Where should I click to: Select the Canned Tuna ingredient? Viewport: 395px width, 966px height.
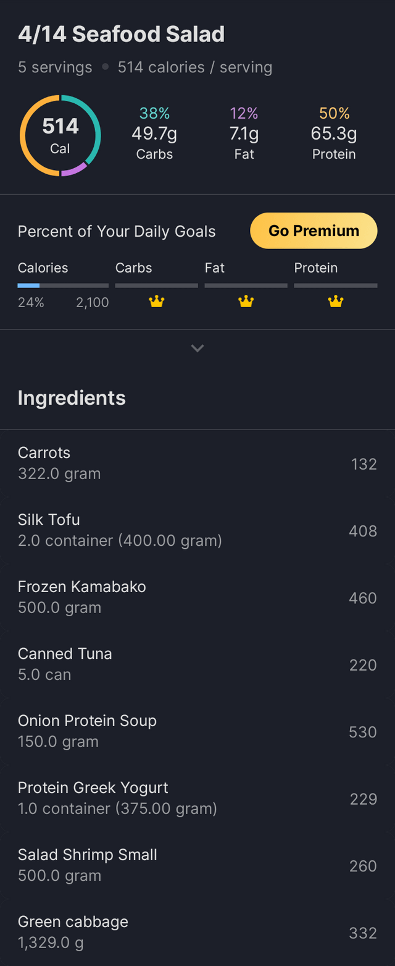pos(197,664)
